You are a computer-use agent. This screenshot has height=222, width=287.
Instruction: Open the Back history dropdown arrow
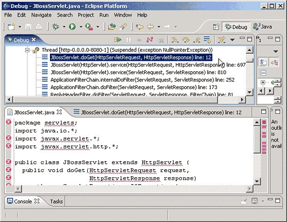pos(159,27)
